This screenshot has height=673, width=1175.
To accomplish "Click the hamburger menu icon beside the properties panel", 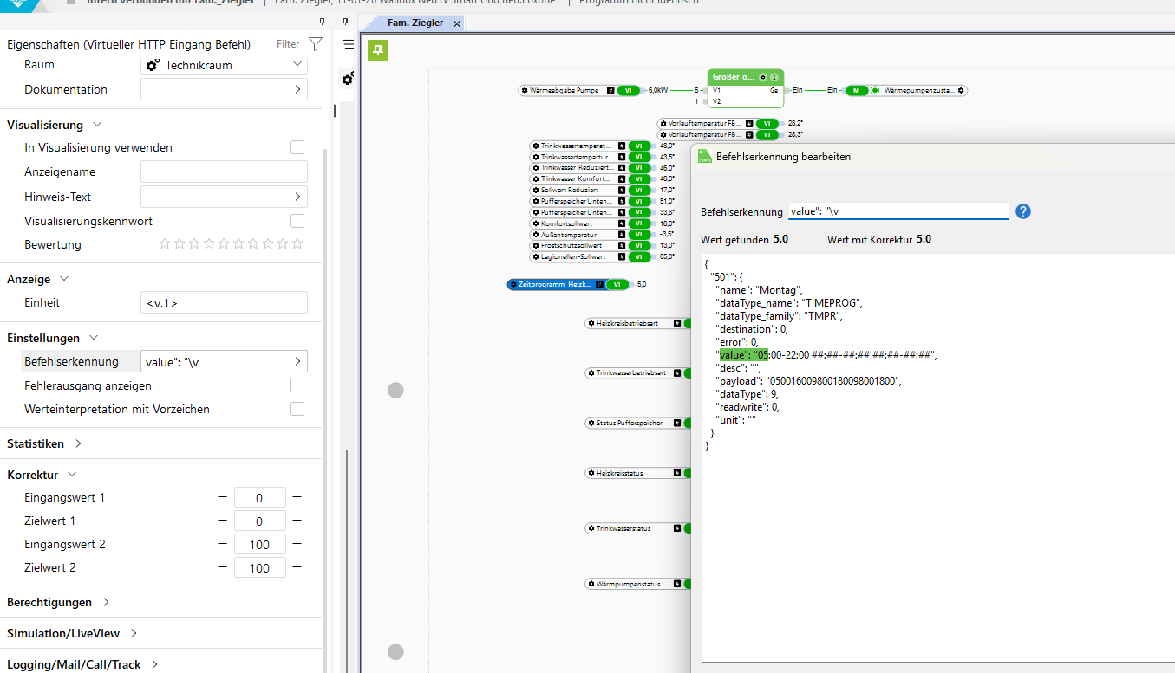I will coord(349,44).
